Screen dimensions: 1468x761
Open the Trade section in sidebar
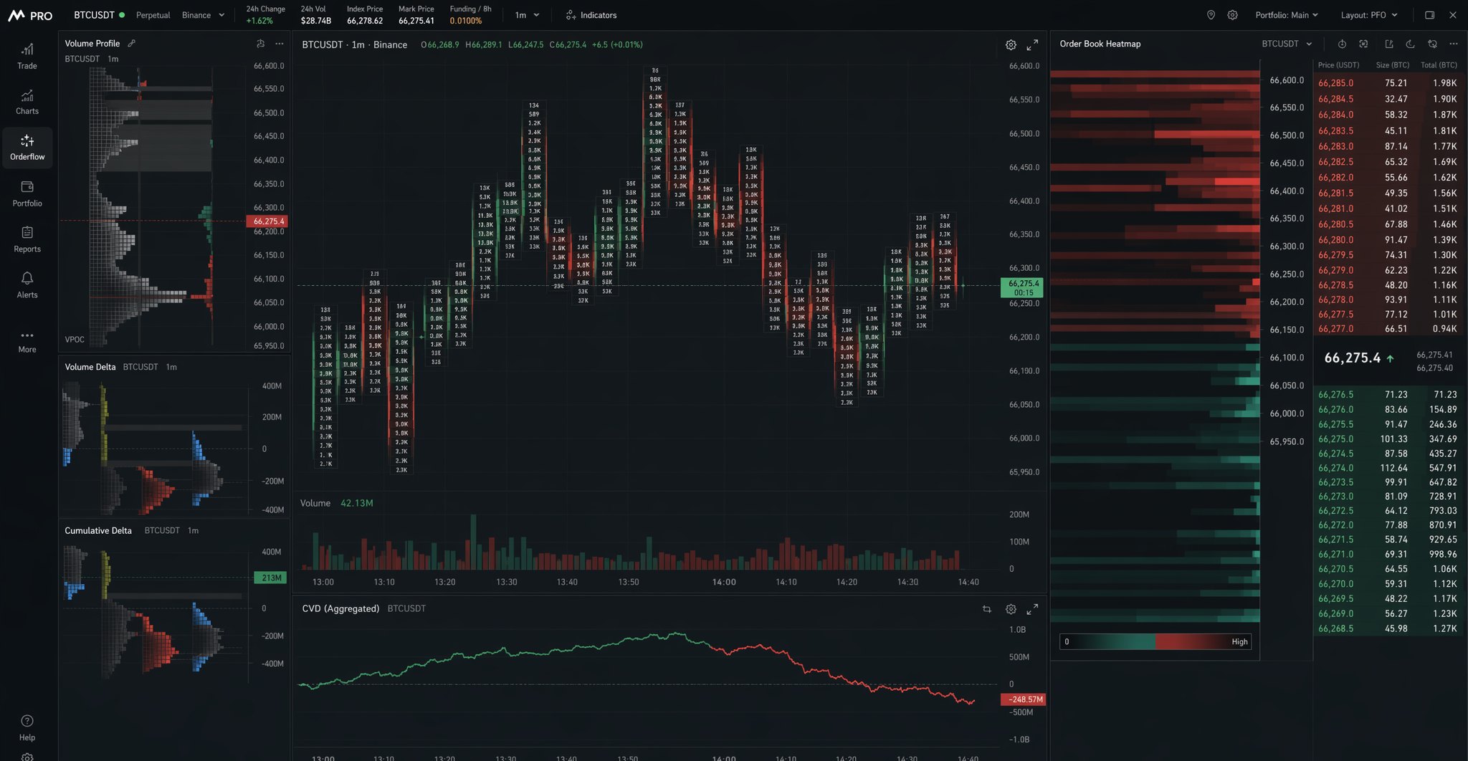click(x=27, y=56)
